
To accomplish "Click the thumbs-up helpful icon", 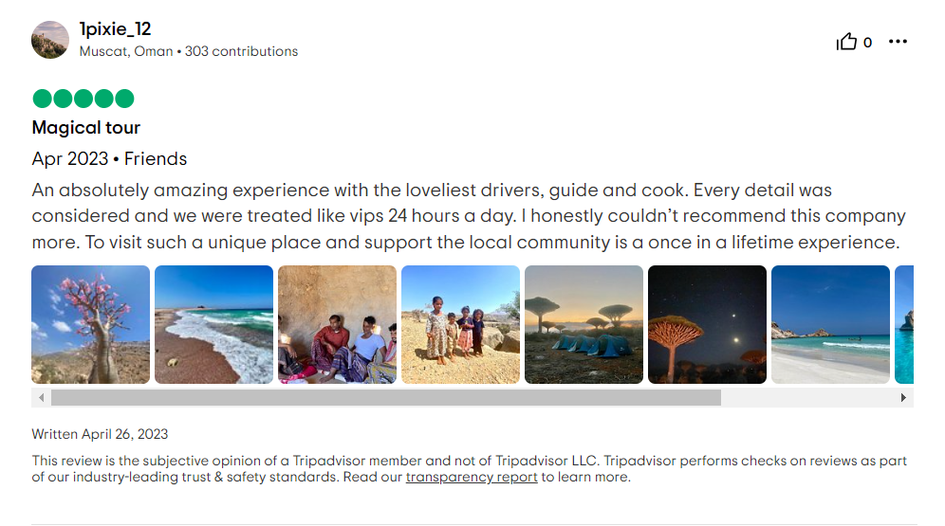I will coord(846,42).
